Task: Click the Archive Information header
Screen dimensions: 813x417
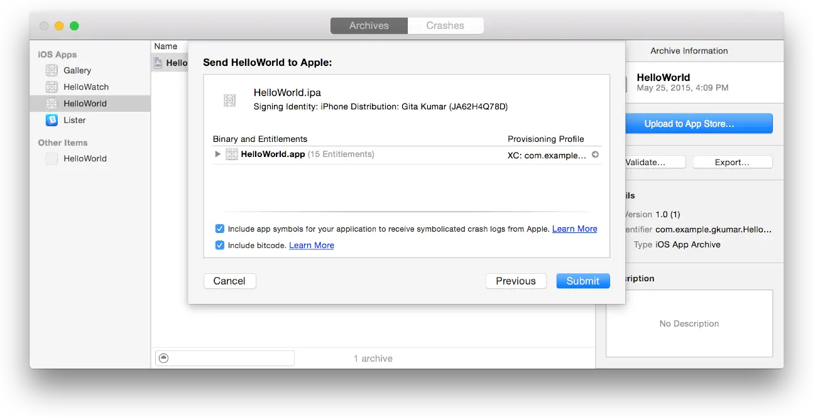Action: [x=689, y=51]
